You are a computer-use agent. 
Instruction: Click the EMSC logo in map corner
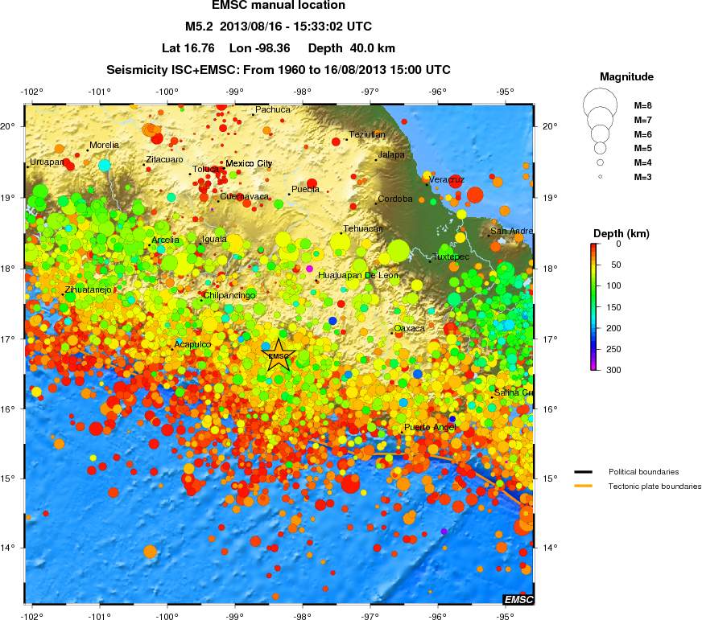(518, 599)
